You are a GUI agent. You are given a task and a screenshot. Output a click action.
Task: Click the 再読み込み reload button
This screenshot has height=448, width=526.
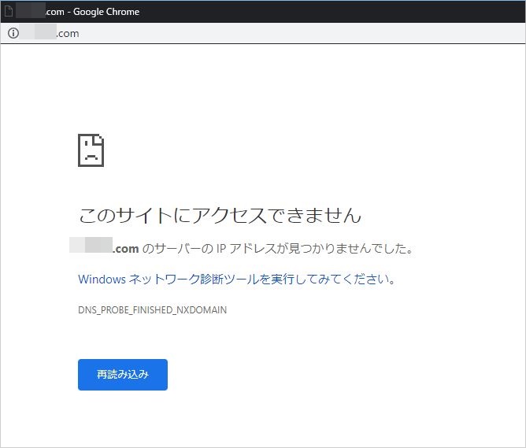pyautogui.click(x=123, y=375)
